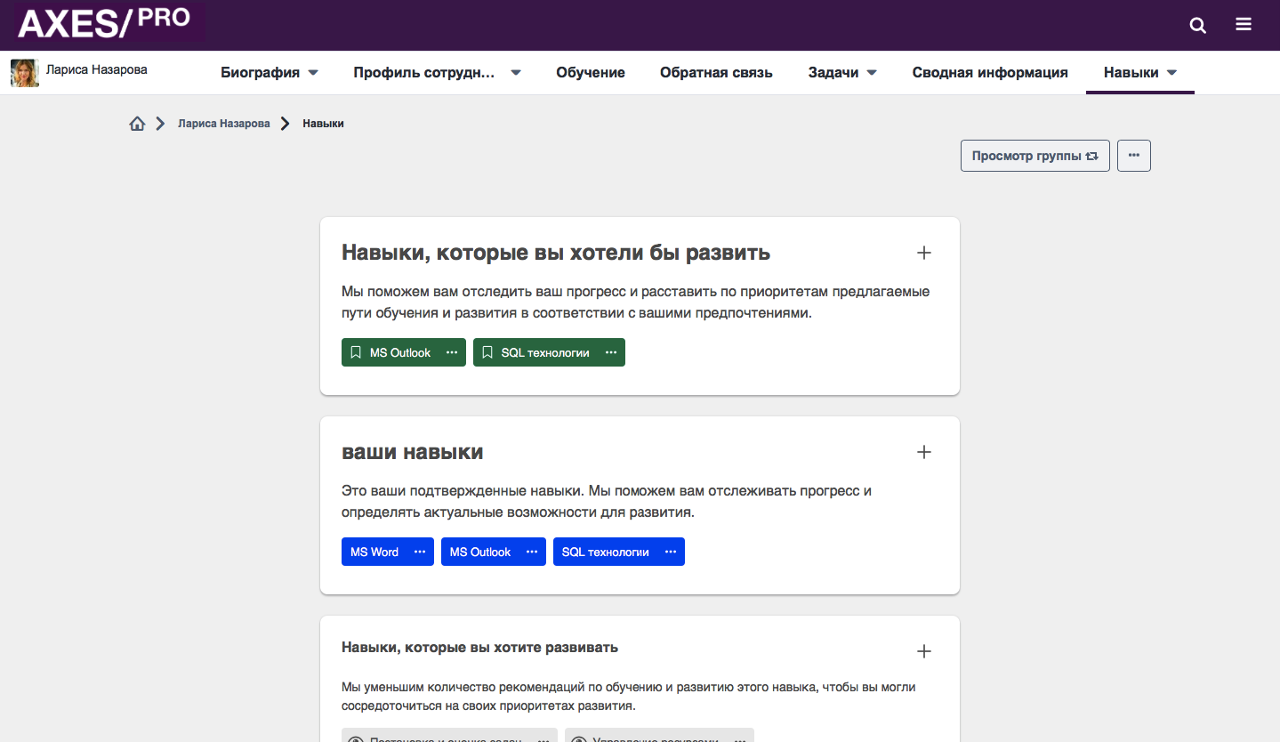This screenshot has height=742, width=1280.
Task: Open the search magnifier icon
Action: tap(1198, 25)
